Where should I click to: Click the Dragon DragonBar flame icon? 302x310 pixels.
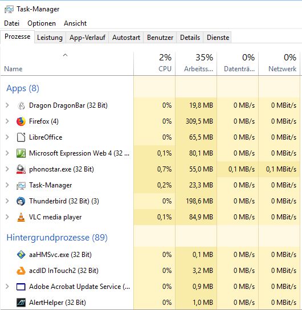point(21,105)
